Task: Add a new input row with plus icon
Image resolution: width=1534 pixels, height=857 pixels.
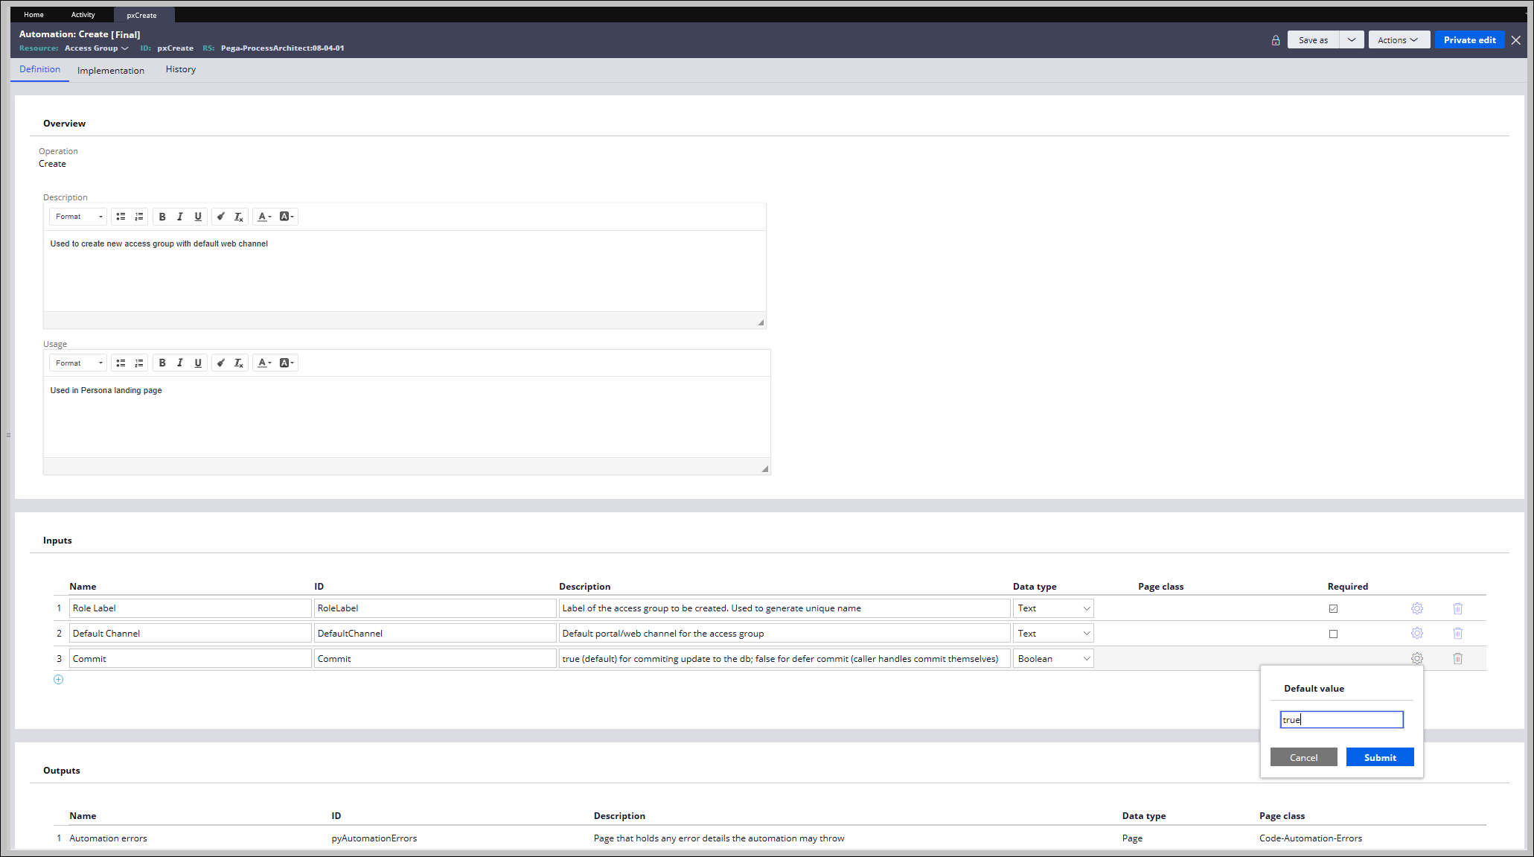Action: coord(59,680)
